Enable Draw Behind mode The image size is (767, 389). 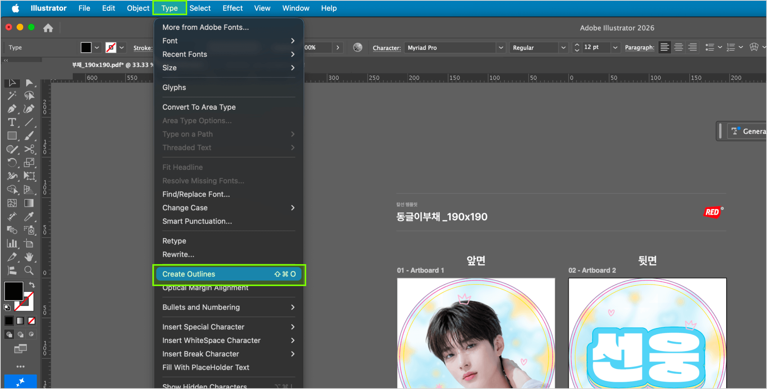[20, 335]
